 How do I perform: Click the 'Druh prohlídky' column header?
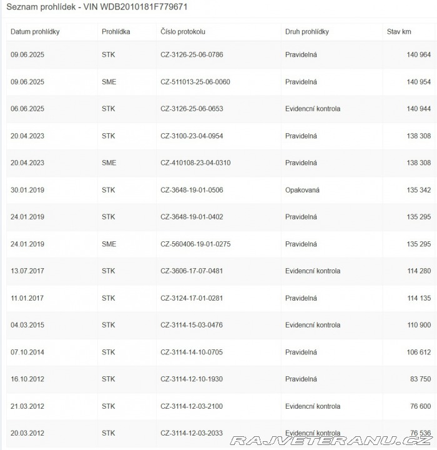(307, 32)
